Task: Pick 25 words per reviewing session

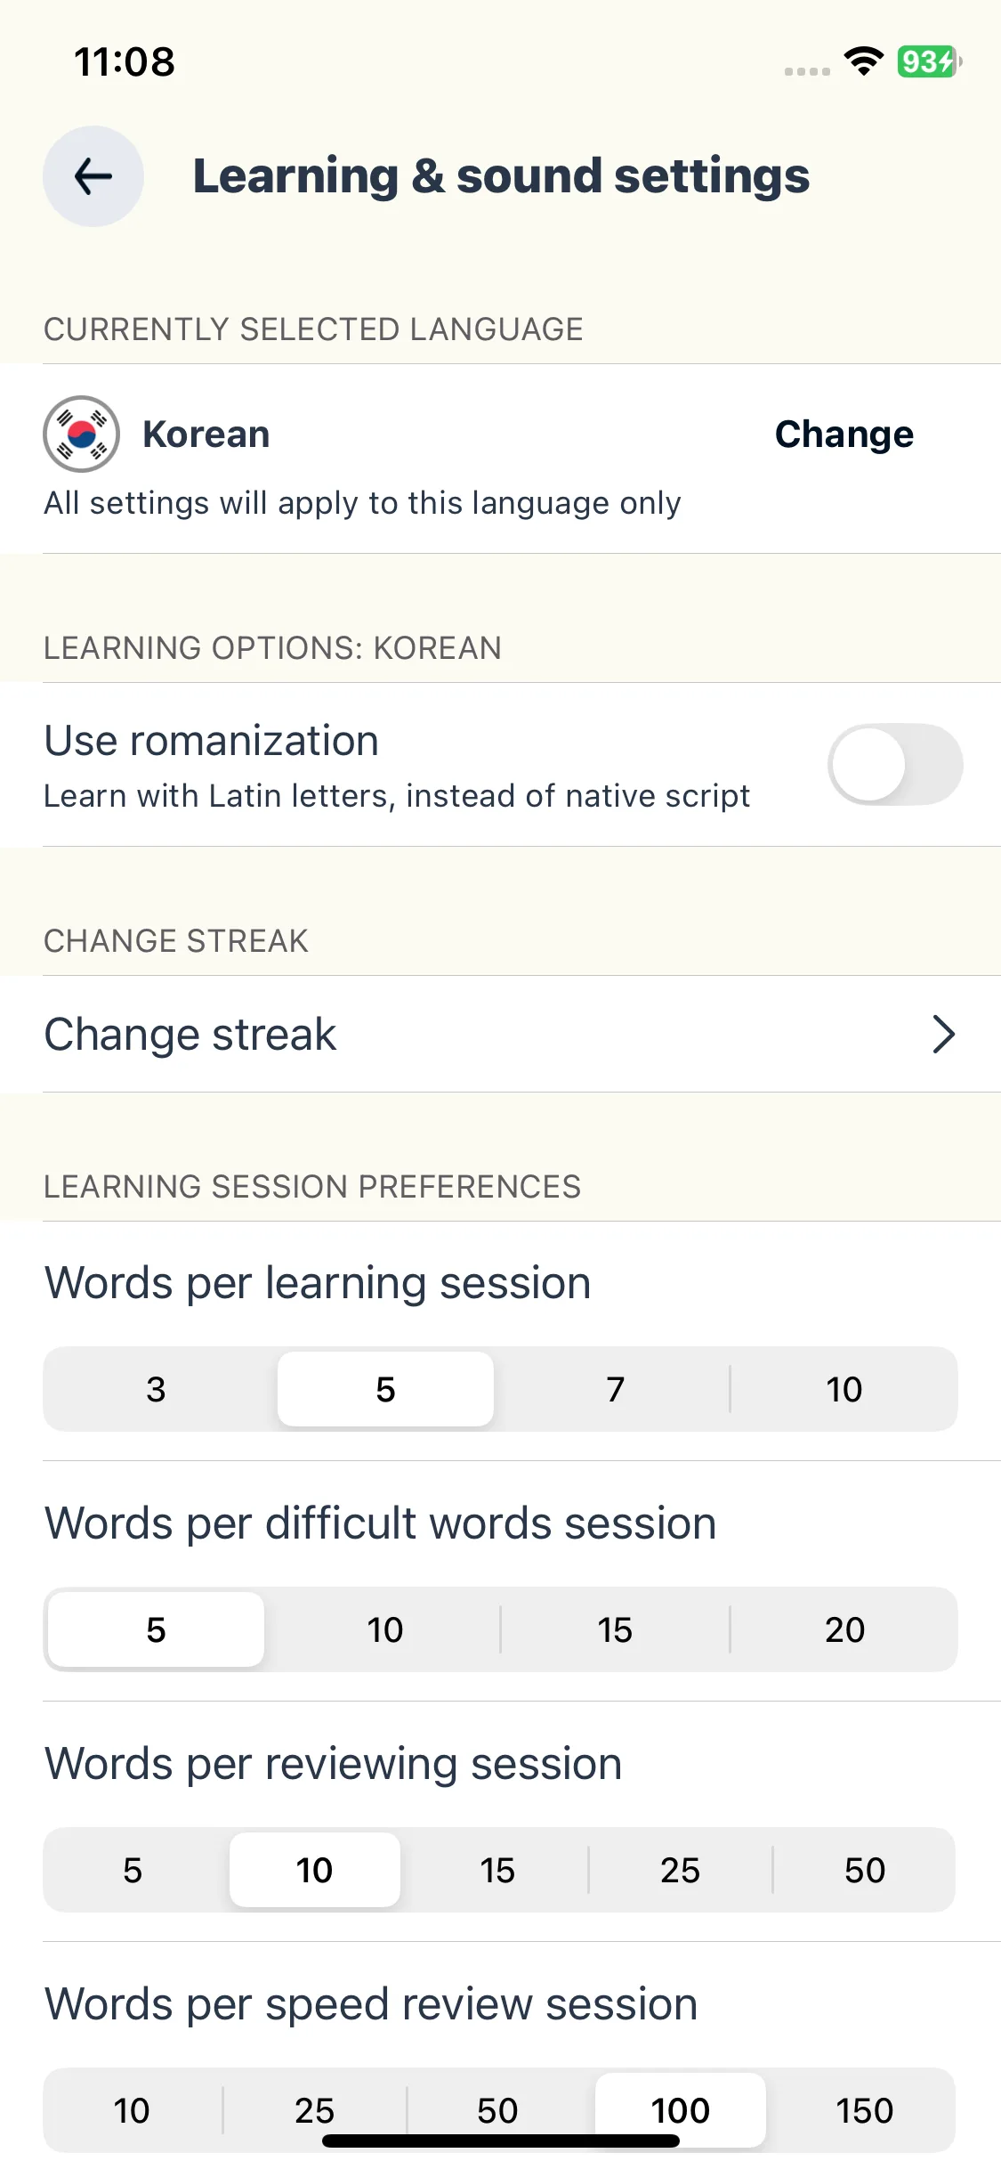Action: [681, 1870]
